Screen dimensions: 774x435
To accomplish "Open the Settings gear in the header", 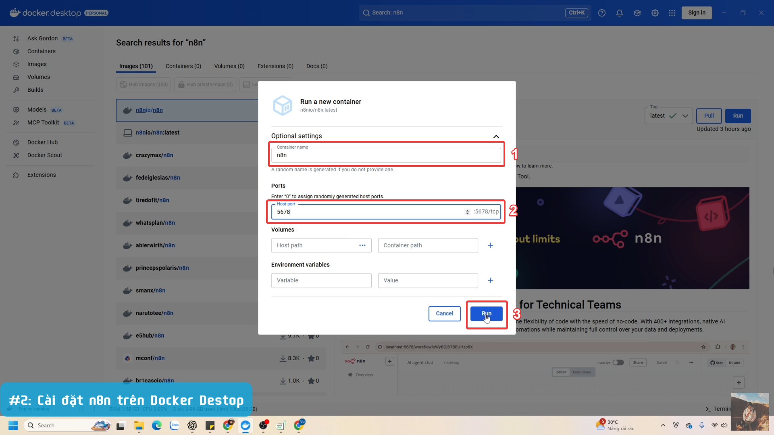I will [655, 13].
